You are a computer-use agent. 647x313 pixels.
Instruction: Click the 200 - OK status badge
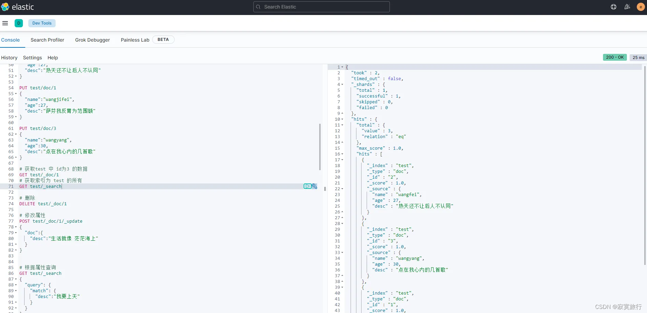(x=615, y=57)
